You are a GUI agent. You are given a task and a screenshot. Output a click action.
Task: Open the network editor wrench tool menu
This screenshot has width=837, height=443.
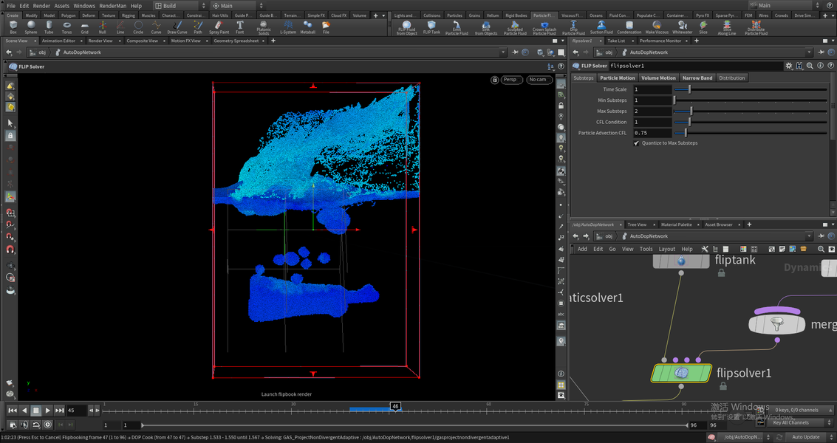[x=705, y=249]
